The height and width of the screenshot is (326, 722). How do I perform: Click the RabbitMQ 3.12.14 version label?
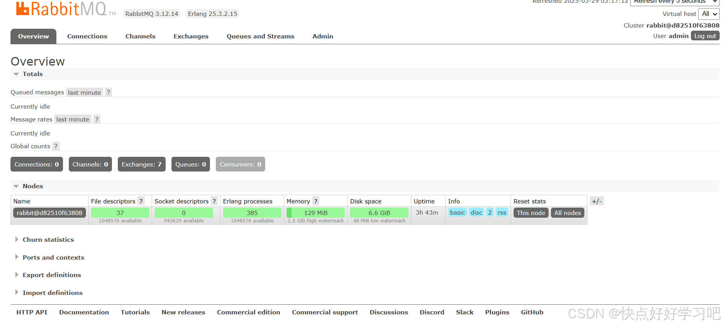point(152,14)
